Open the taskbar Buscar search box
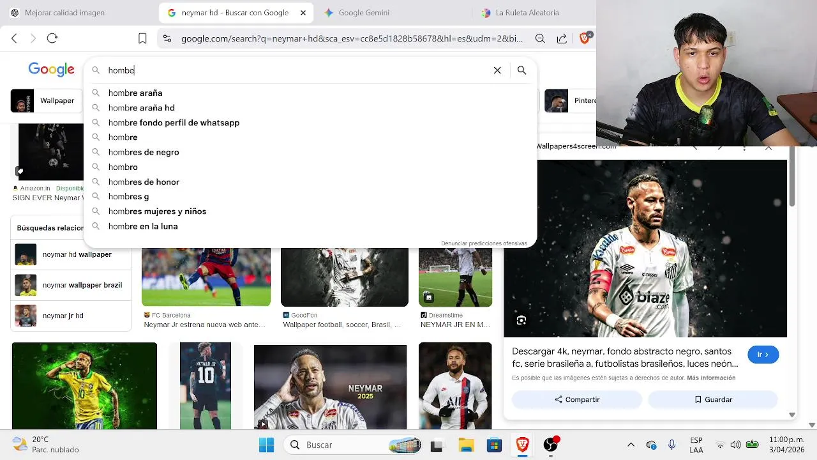 tap(352, 445)
